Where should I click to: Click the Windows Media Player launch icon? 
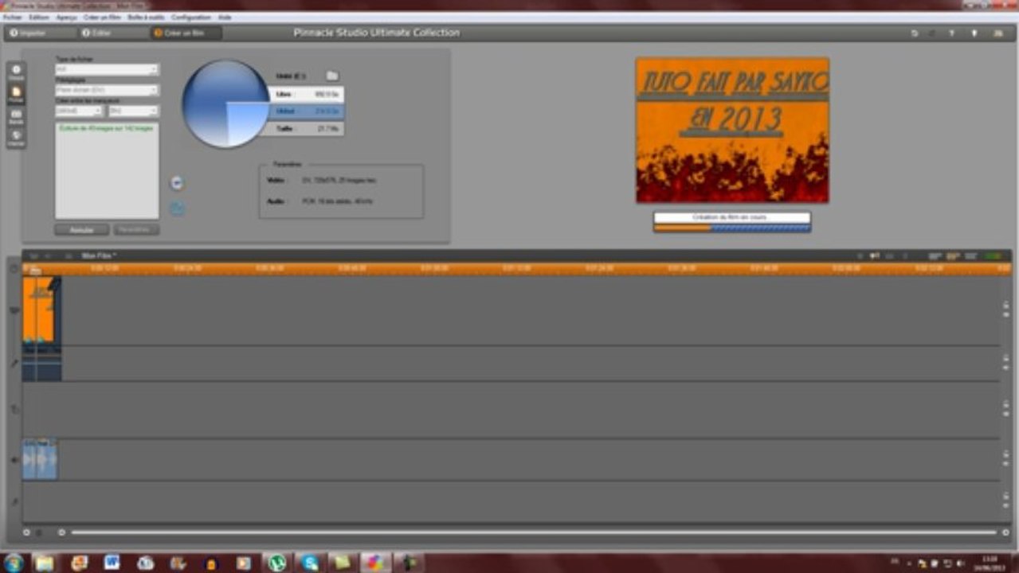[x=177, y=183]
